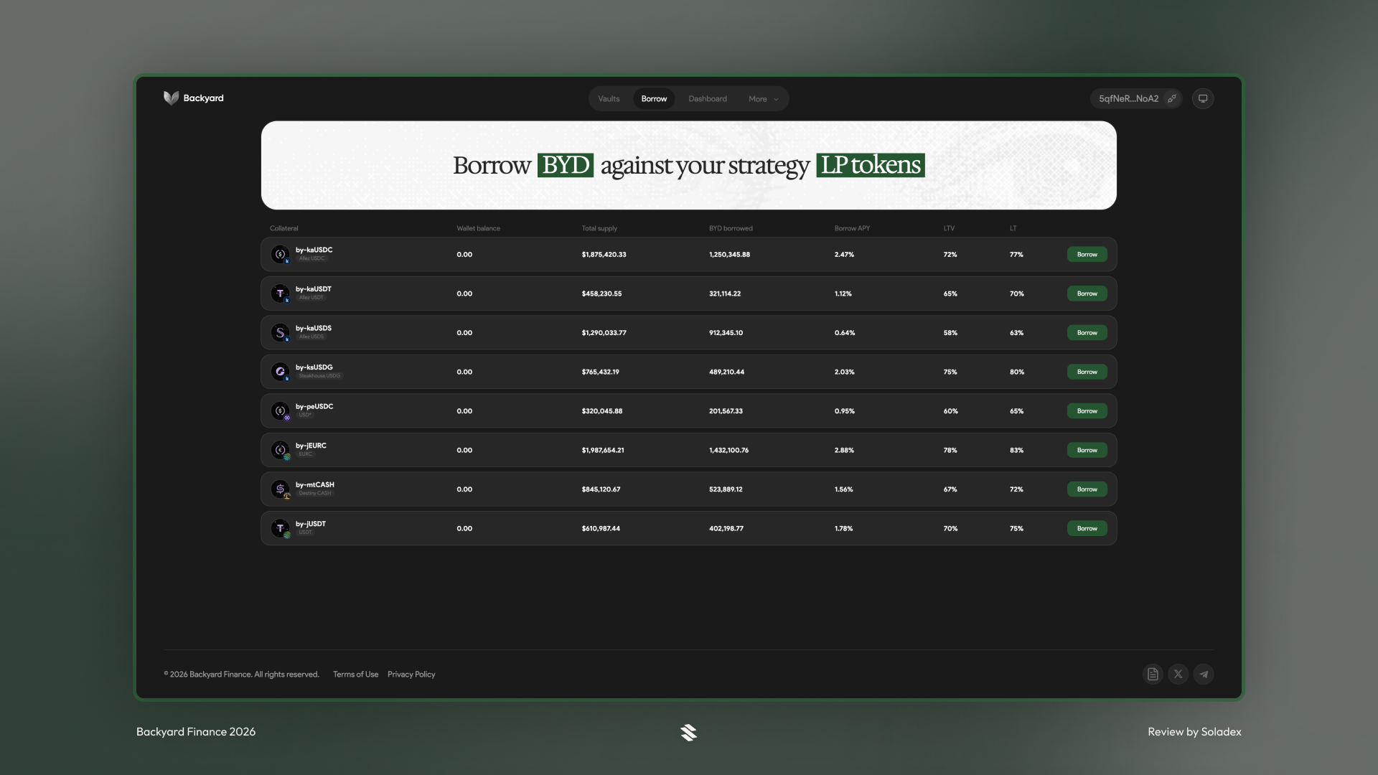Open the Dashboard tab
The height and width of the screenshot is (775, 1378).
[708, 99]
